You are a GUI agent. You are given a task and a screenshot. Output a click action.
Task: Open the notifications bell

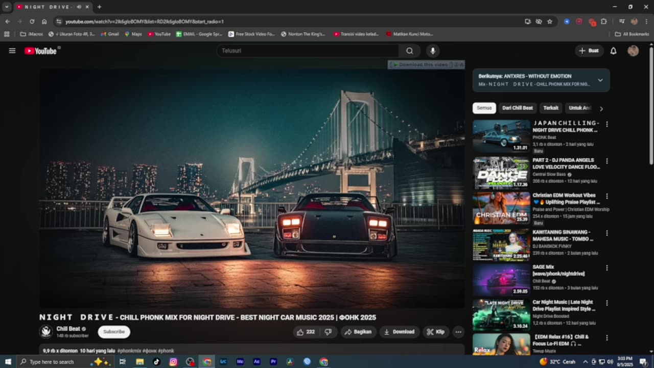coord(613,51)
